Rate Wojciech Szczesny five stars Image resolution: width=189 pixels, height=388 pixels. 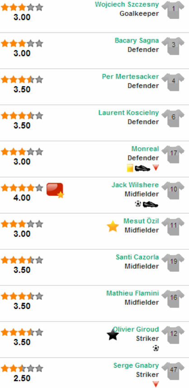pyautogui.click(x=39, y=7)
